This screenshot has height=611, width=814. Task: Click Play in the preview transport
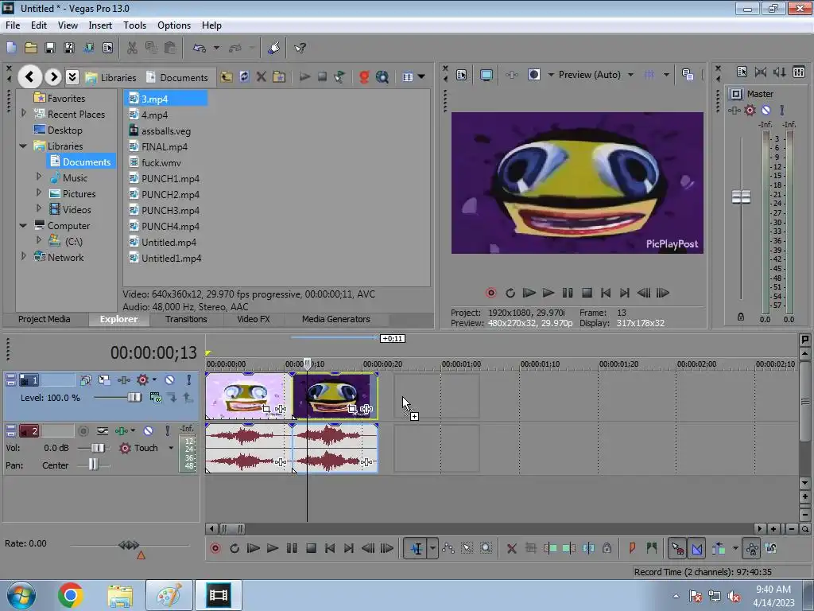click(x=548, y=293)
